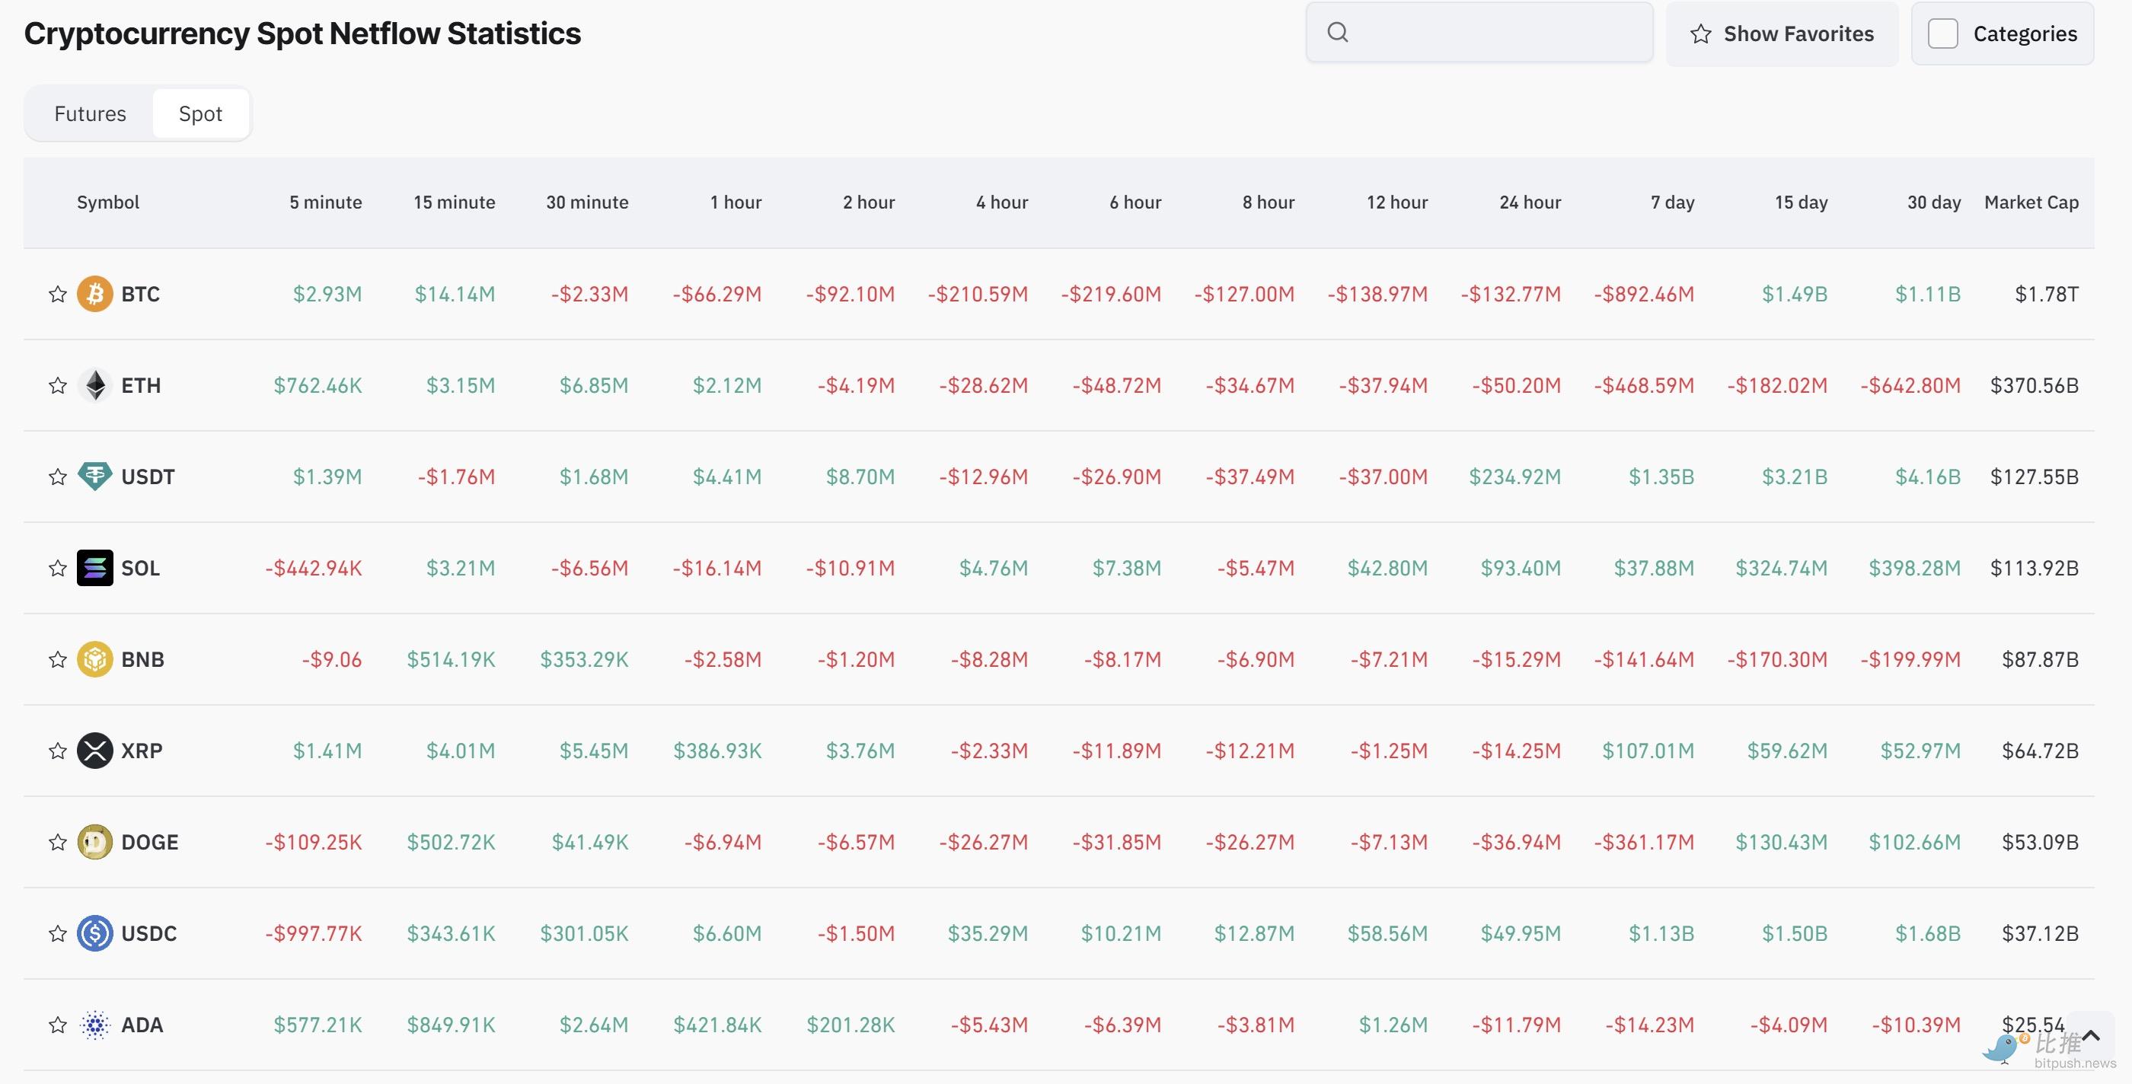Select USDT 24 hour value $234.92M
The image size is (2132, 1084).
pos(1515,477)
